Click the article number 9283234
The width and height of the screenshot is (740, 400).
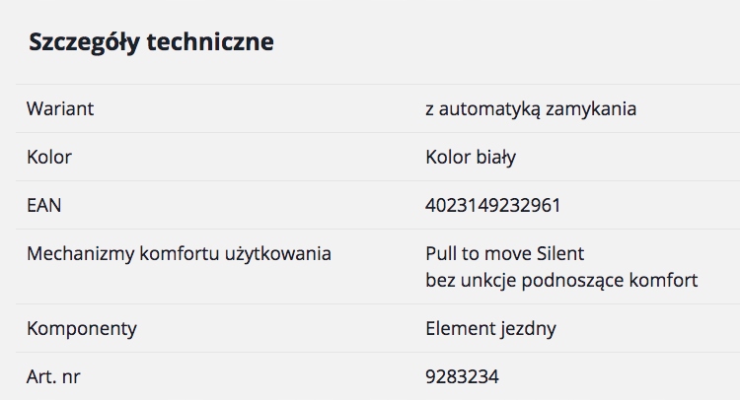pyautogui.click(x=462, y=376)
